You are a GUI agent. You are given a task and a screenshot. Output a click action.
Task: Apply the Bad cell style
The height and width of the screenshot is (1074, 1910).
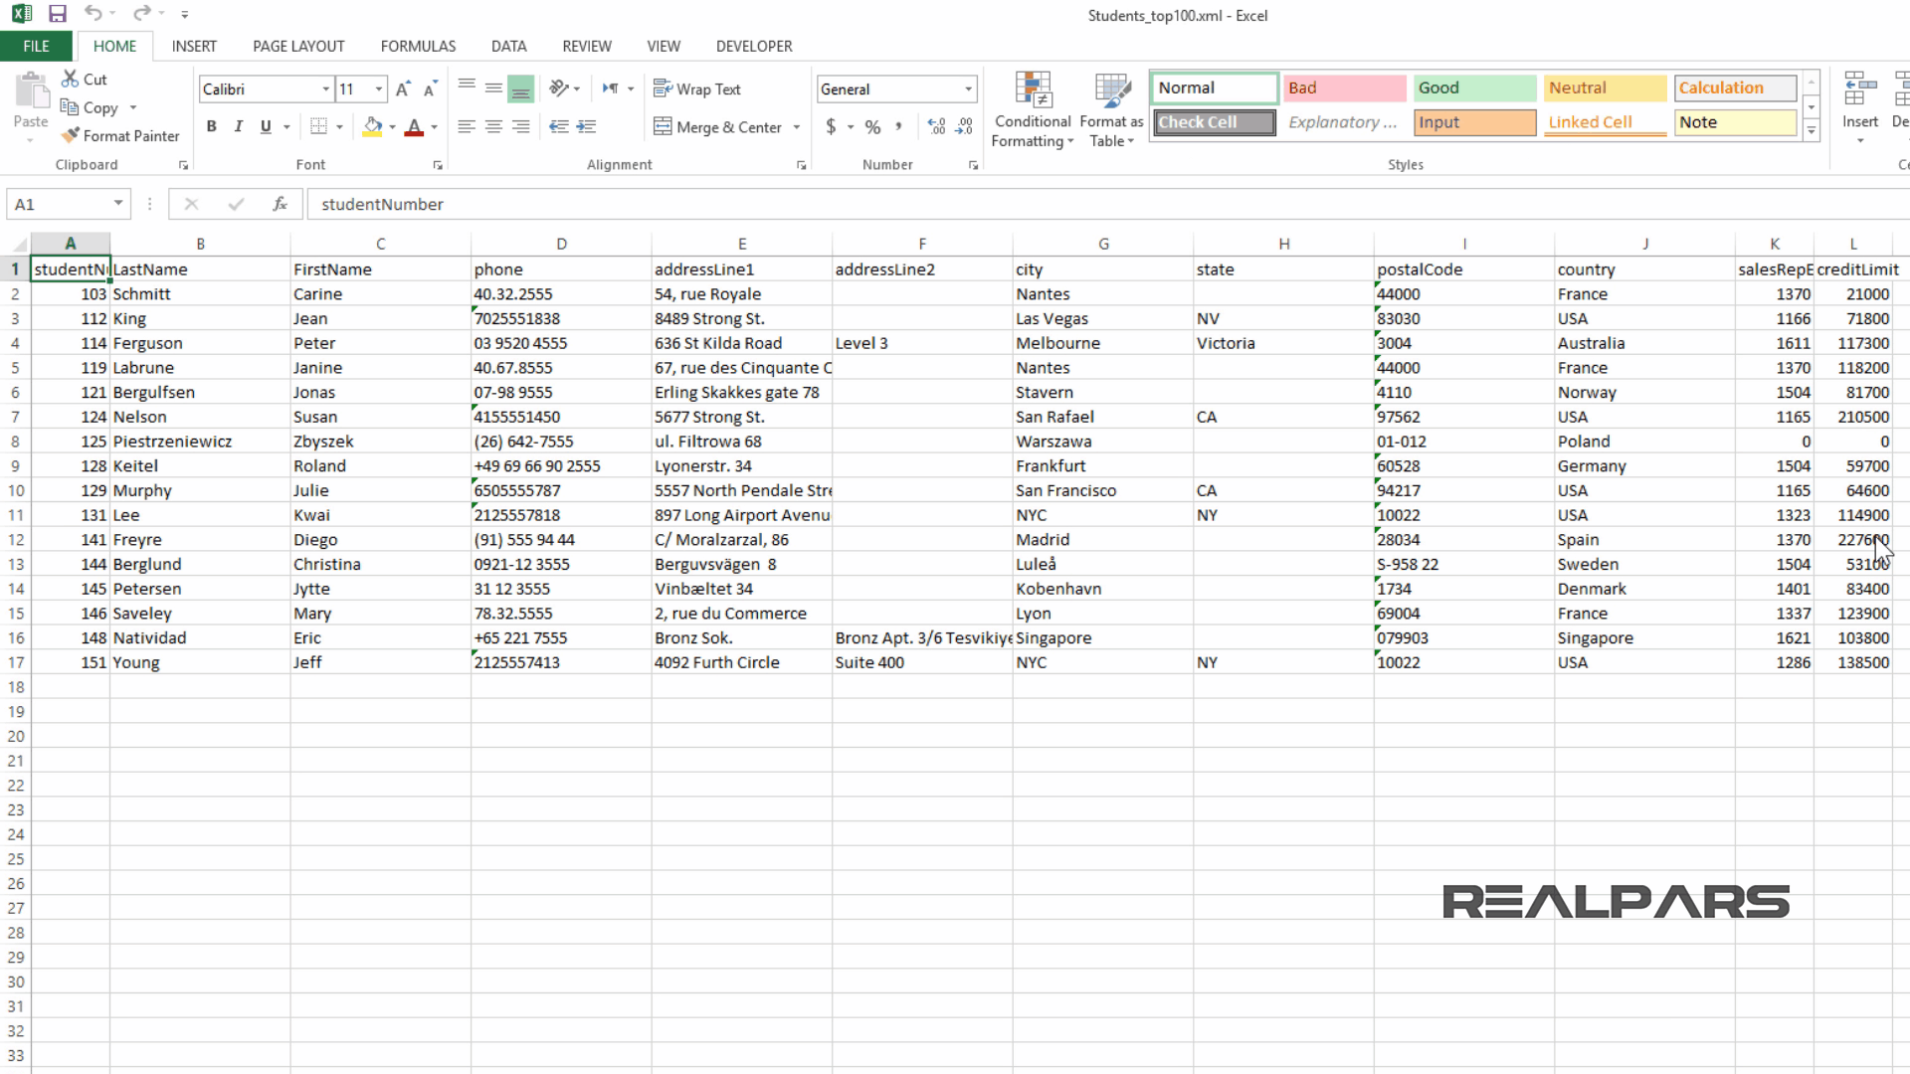point(1343,88)
